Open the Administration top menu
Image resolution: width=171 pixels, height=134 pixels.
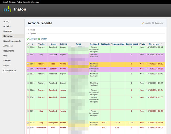tap(29, 2)
